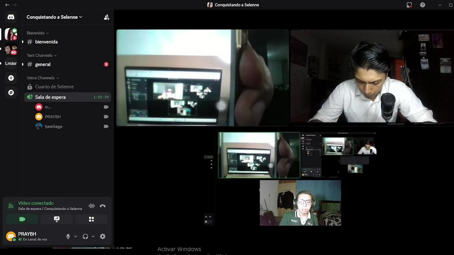454x255 pixels.
Task: Click the PRAYBH name in voice list
Action: coord(52,117)
